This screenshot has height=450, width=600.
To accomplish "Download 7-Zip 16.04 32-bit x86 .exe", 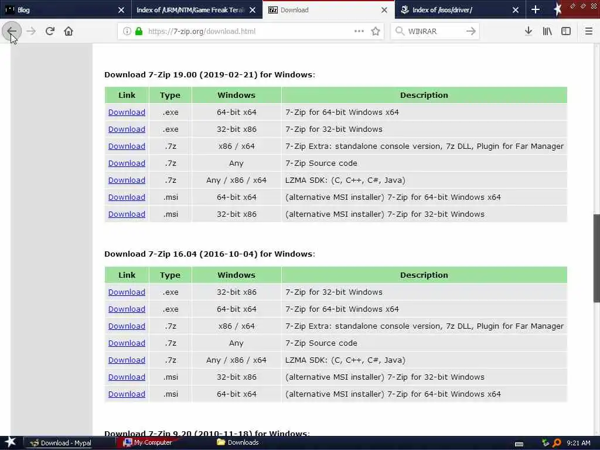I will click(x=127, y=292).
